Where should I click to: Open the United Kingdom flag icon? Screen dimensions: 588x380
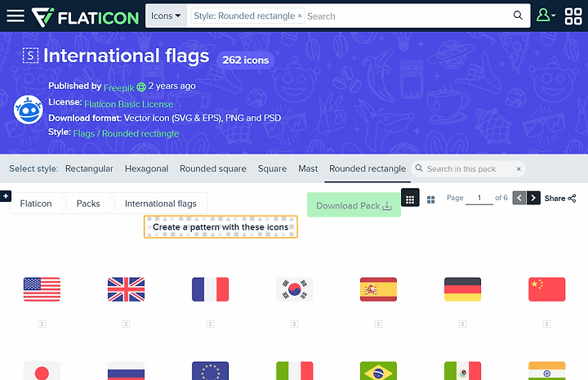[x=126, y=289]
